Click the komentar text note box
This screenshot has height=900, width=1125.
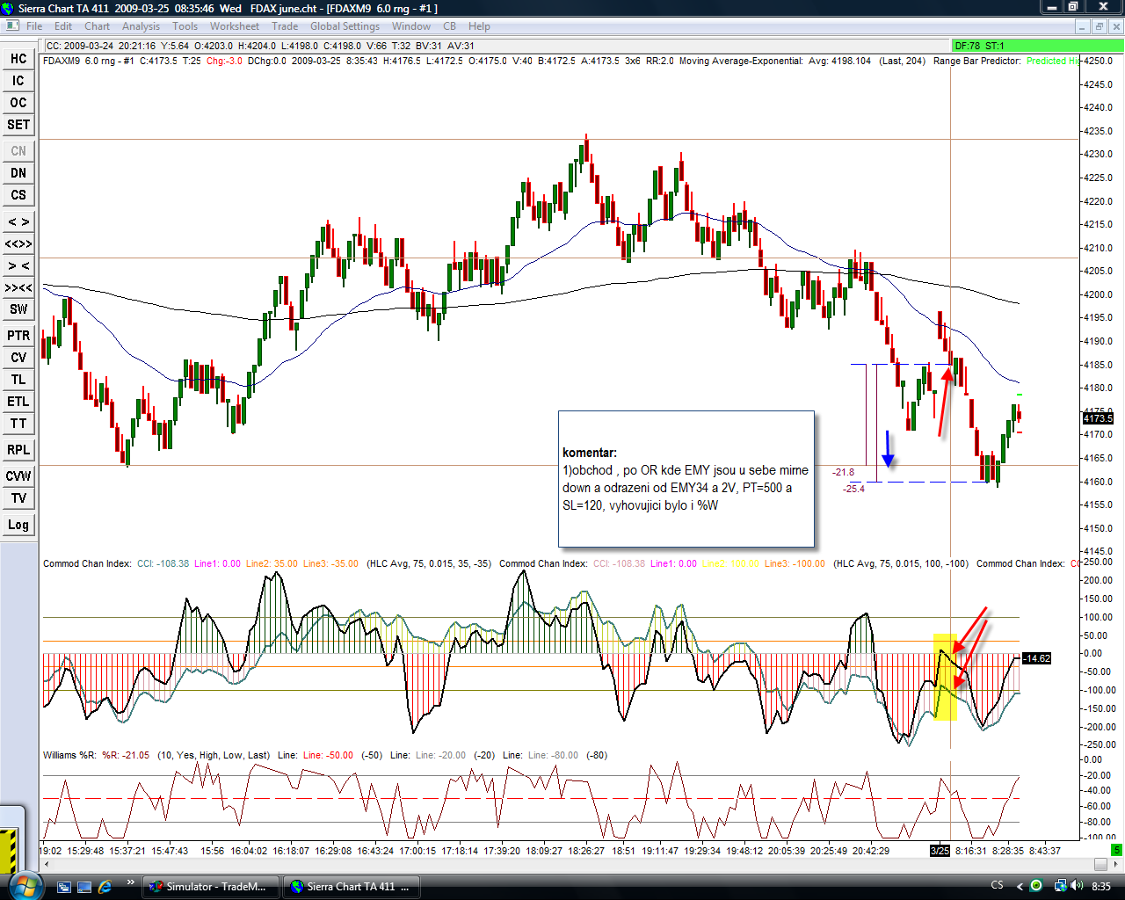click(x=686, y=479)
